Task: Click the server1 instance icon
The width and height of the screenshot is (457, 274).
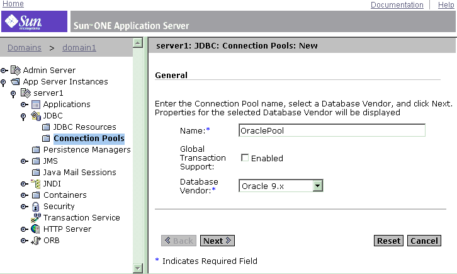Action: click(x=26, y=93)
